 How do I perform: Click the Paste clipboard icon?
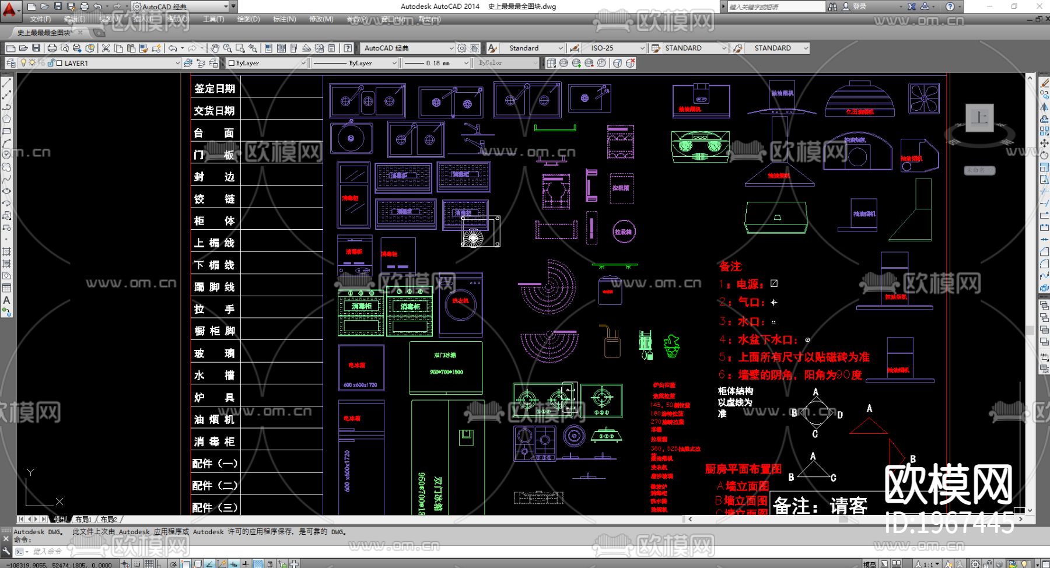(x=131, y=48)
